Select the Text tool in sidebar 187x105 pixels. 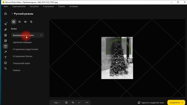tap(6, 57)
